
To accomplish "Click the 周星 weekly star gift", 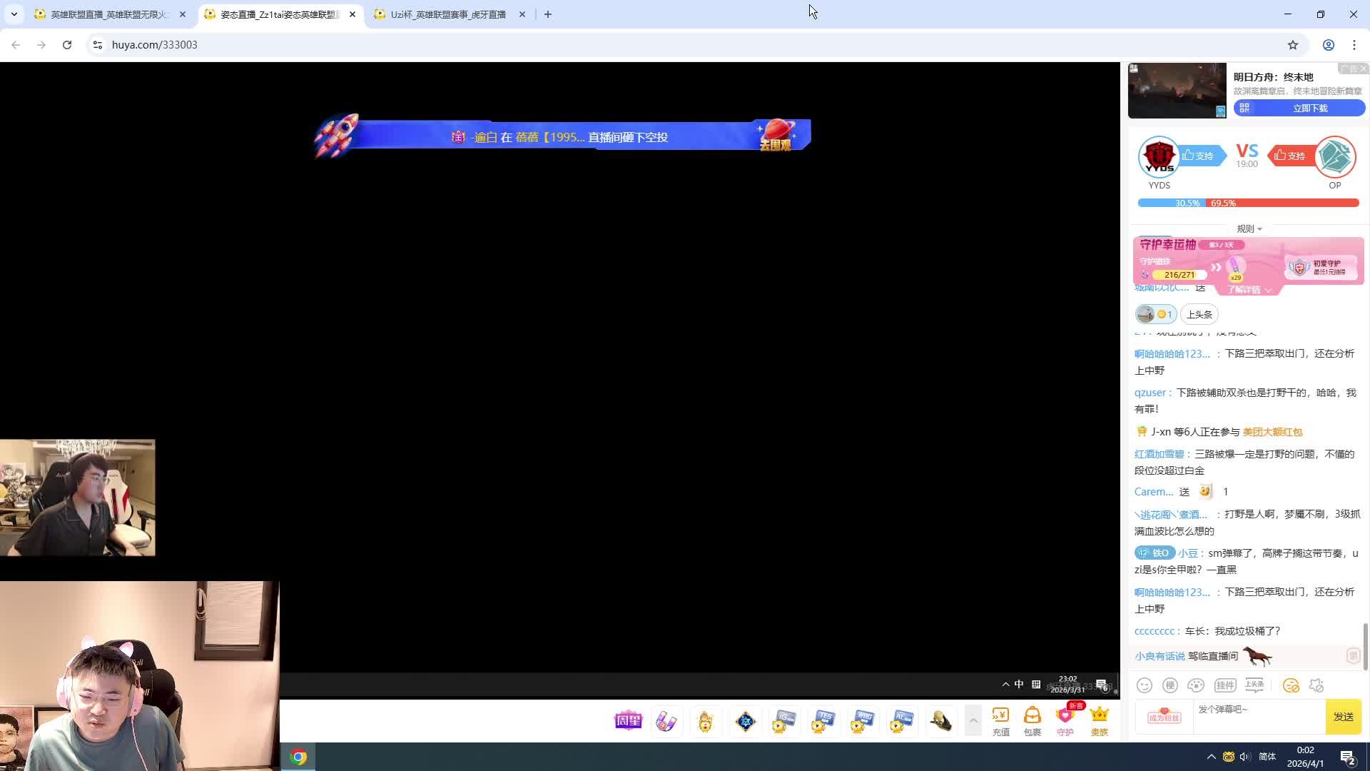I will 628,721.
